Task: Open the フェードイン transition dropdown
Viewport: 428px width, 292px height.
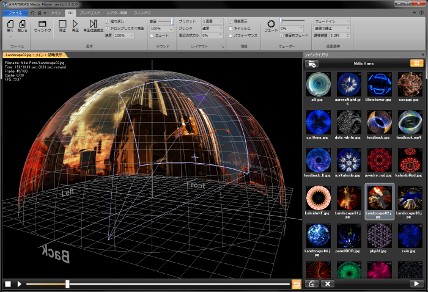Action: click(332, 21)
